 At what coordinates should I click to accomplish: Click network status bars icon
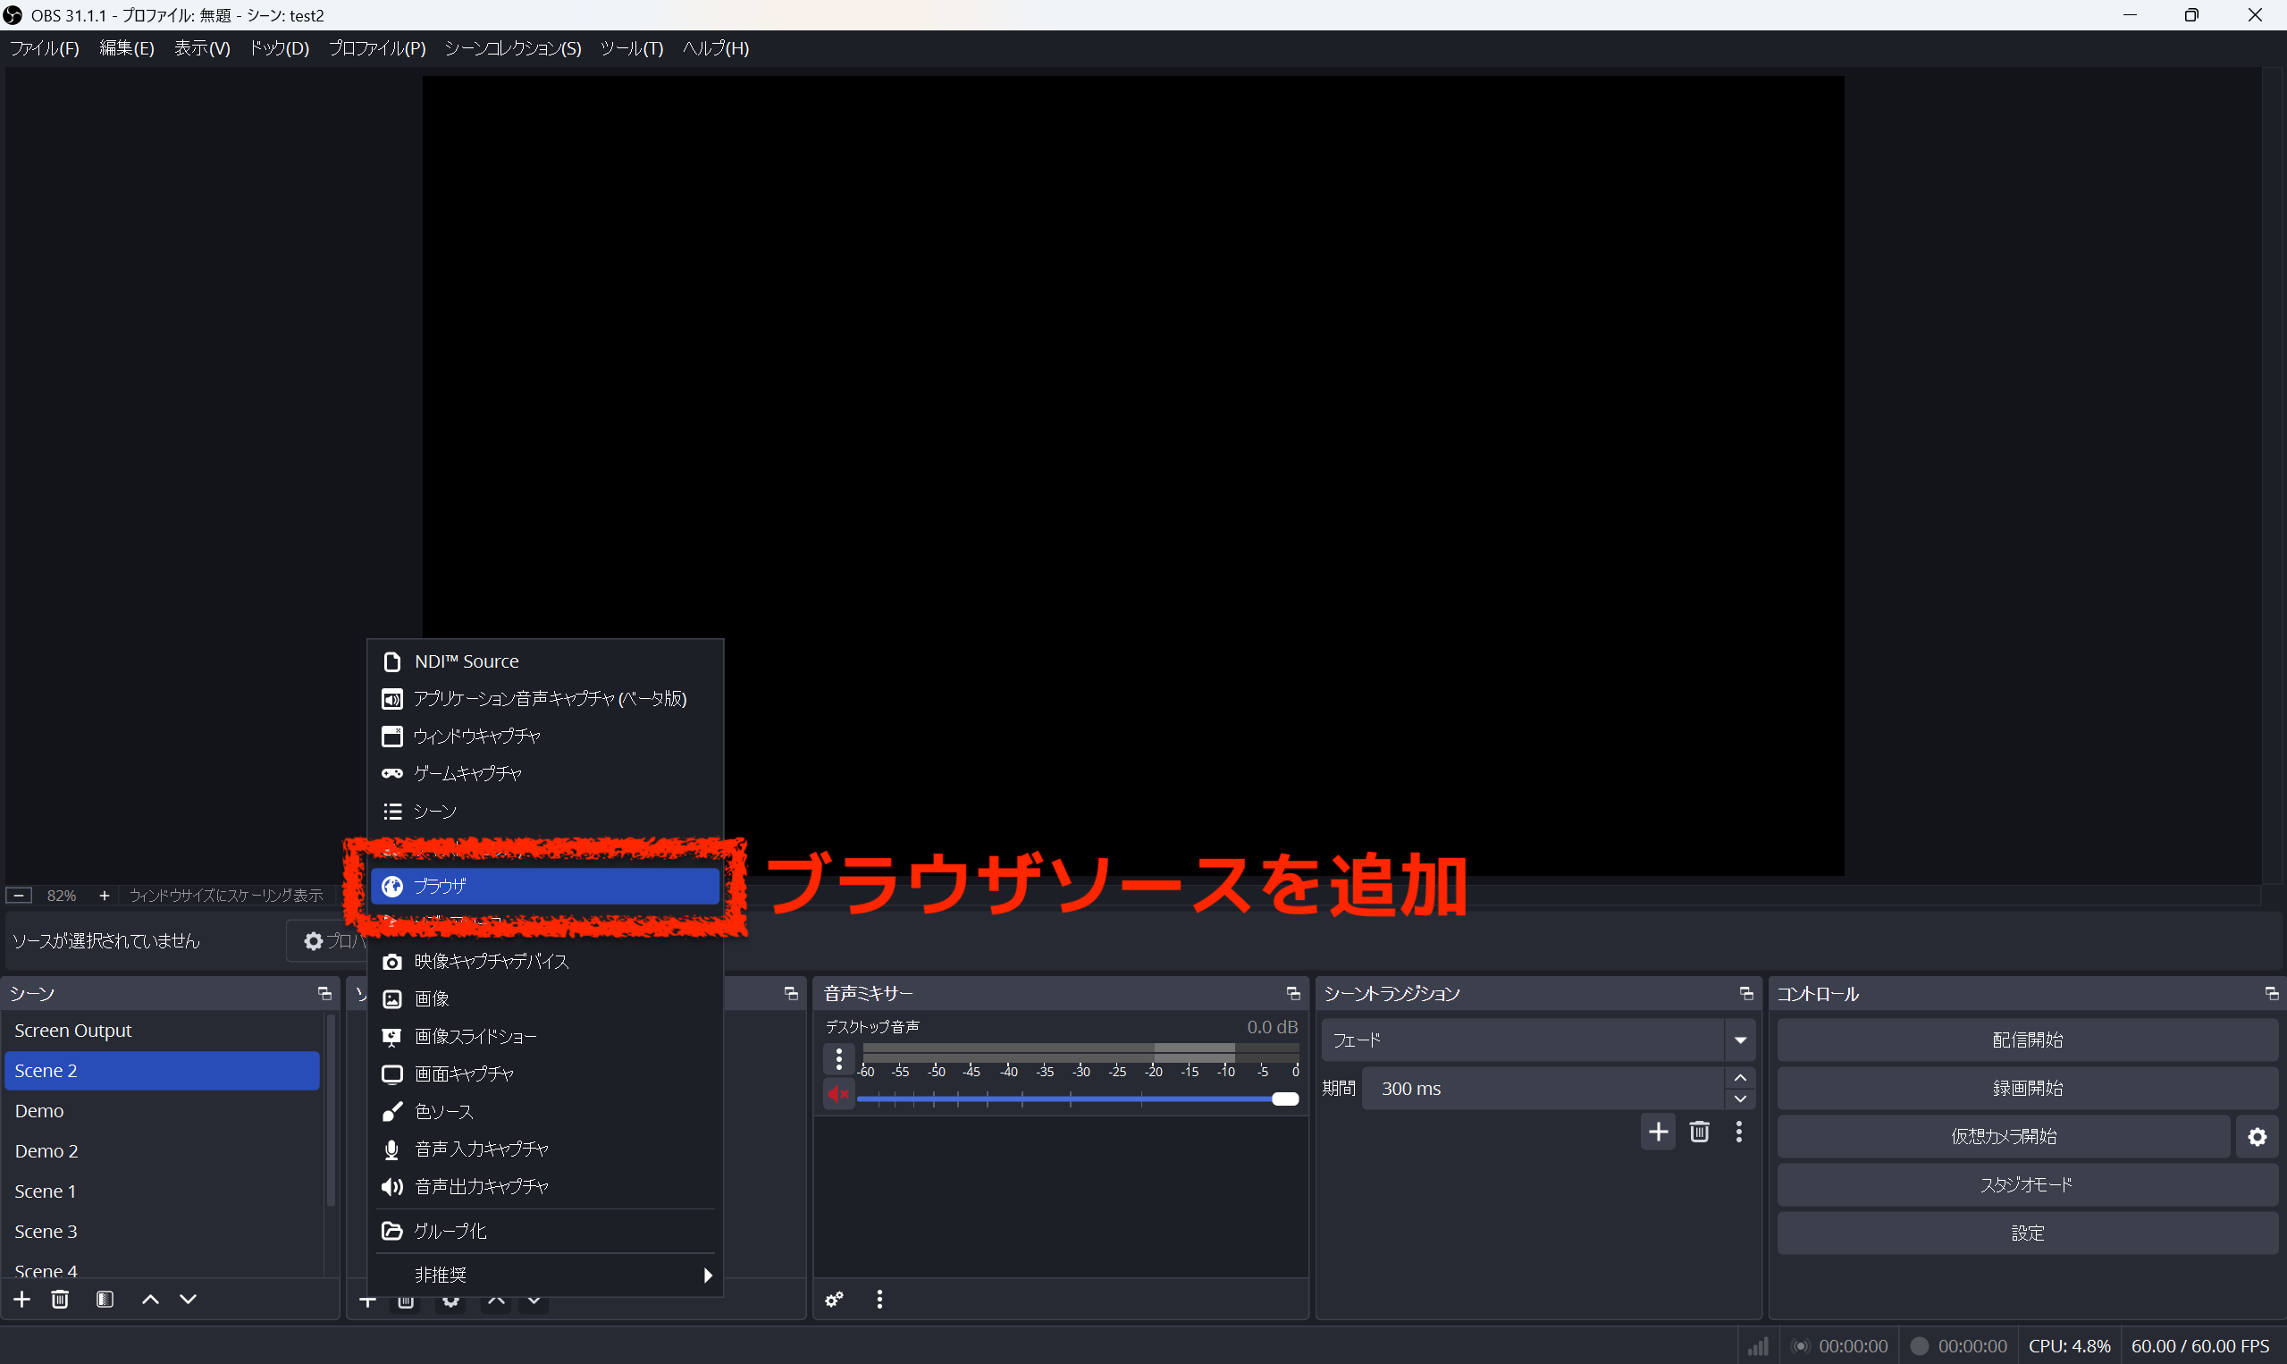1758,1345
